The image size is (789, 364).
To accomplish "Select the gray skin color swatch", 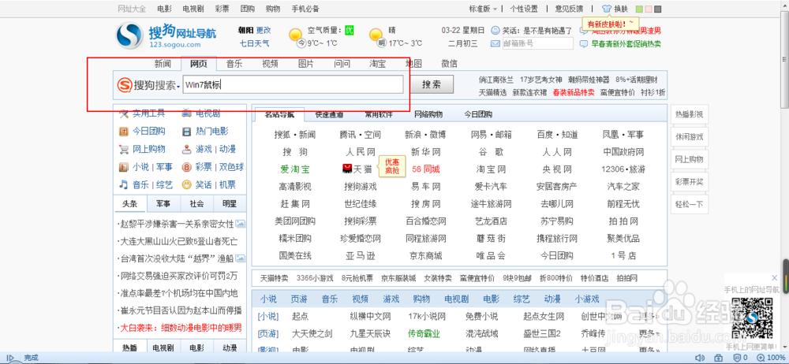I will (x=658, y=9).
